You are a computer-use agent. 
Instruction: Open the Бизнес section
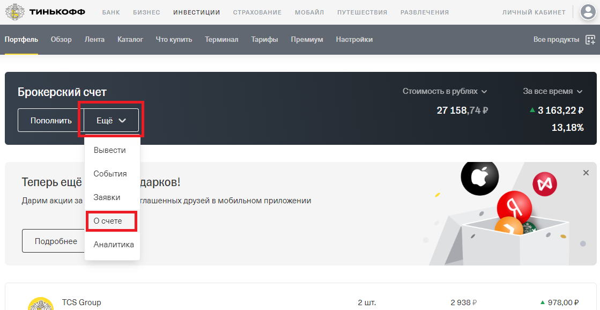pyautogui.click(x=146, y=13)
